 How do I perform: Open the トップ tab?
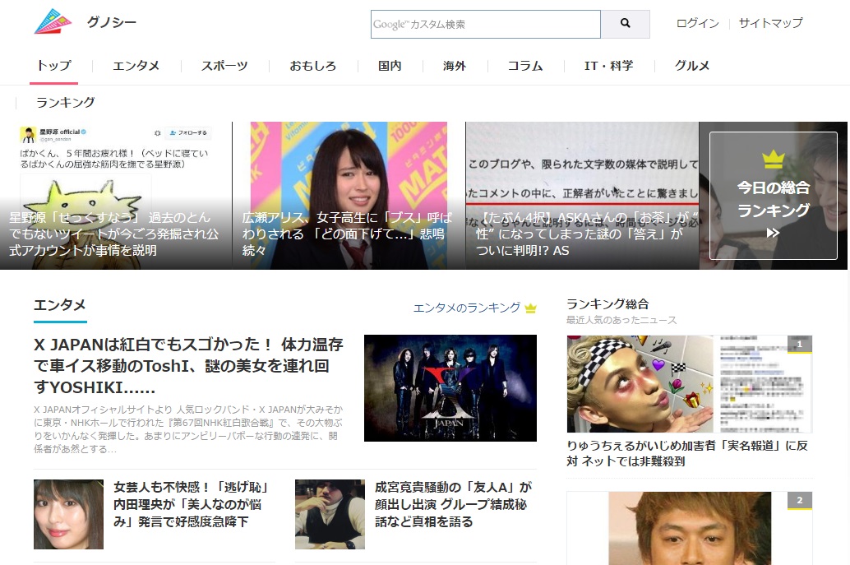point(53,66)
